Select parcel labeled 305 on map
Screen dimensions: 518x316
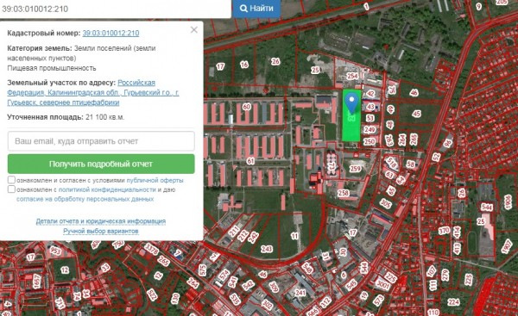386,203
